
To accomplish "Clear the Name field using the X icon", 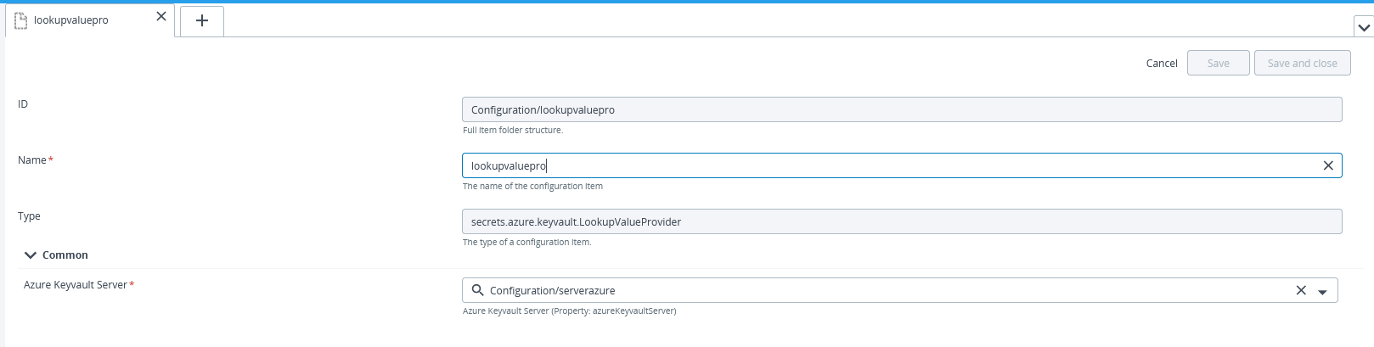I will [x=1328, y=166].
